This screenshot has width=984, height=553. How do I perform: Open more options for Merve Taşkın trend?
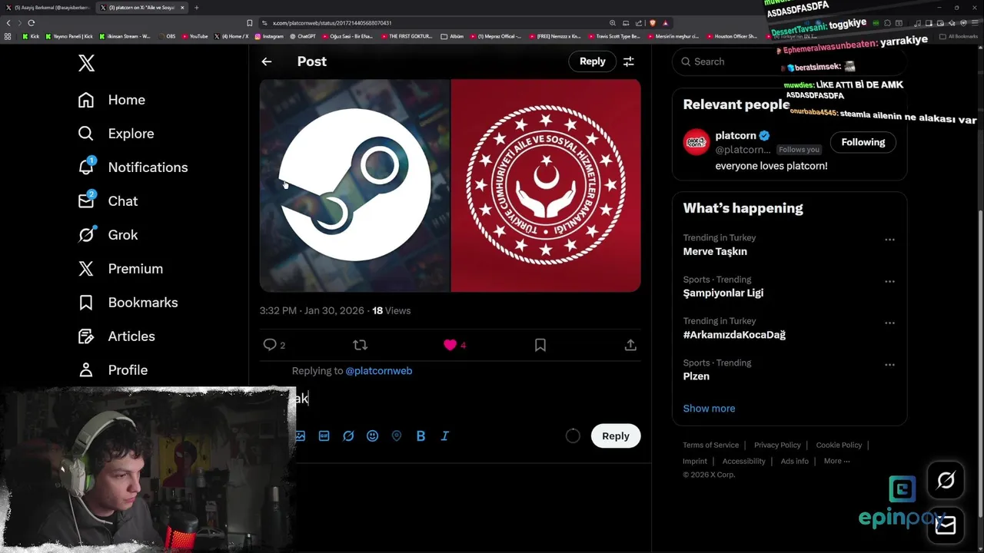click(x=889, y=240)
